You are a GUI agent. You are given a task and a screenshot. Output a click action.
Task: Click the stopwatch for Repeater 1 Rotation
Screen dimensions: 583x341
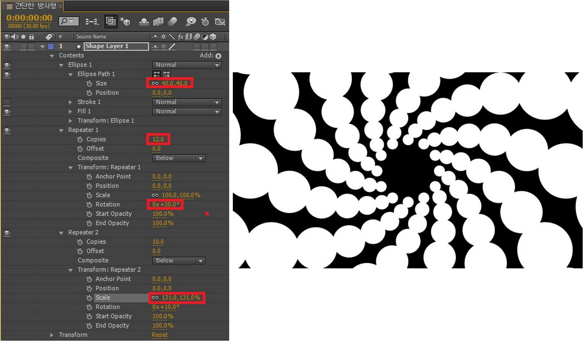coord(89,204)
